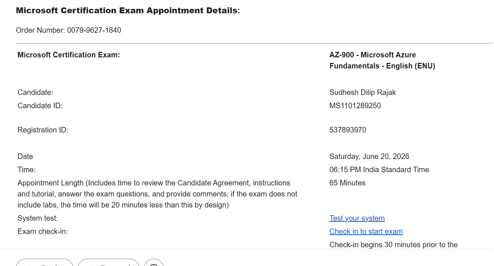
Task: Click the Registration ID value 537893970
Action: pyautogui.click(x=348, y=130)
